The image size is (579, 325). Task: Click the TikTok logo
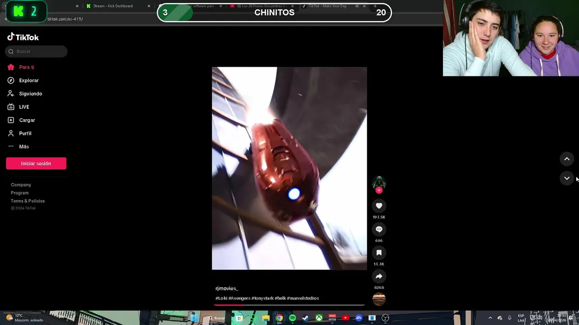(x=23, y=37)
